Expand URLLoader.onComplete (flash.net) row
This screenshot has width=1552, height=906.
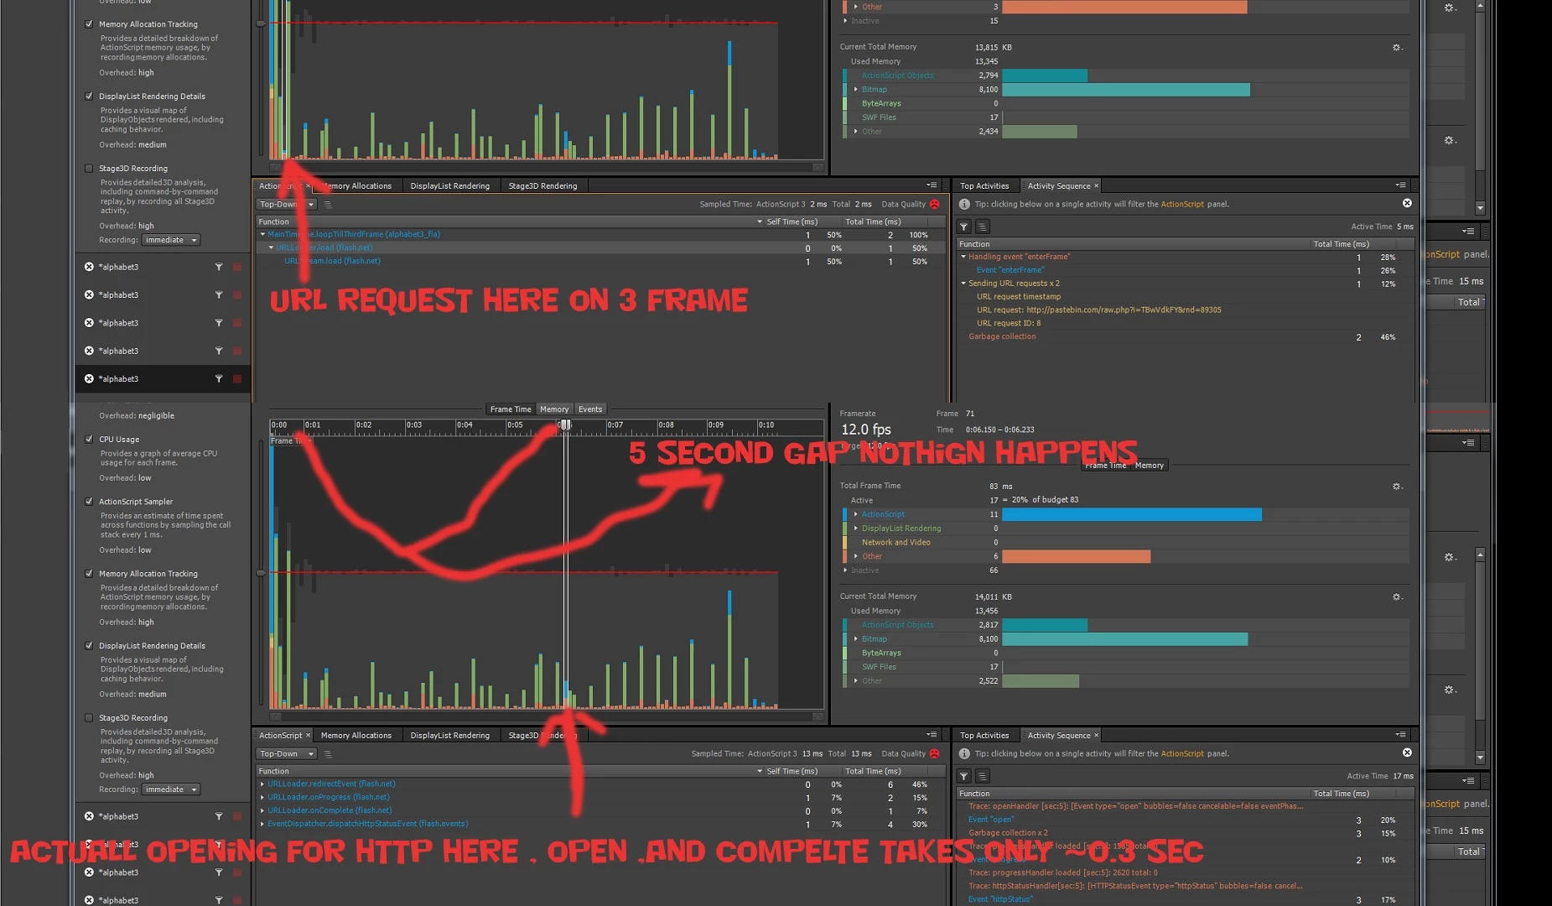[262, 810]
